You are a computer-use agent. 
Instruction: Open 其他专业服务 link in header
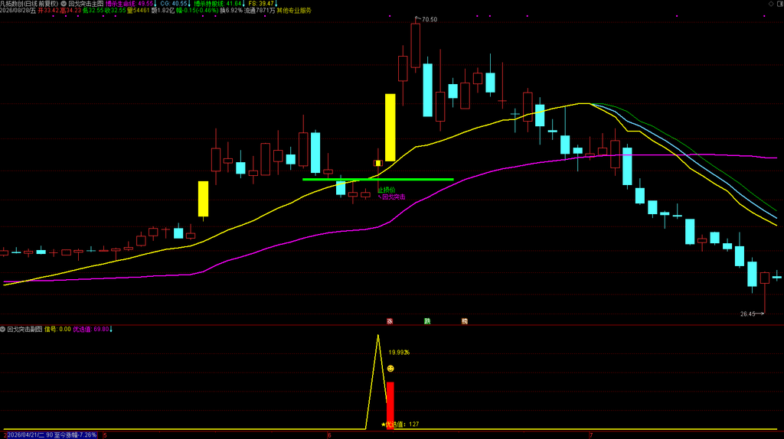pos(294,11)
